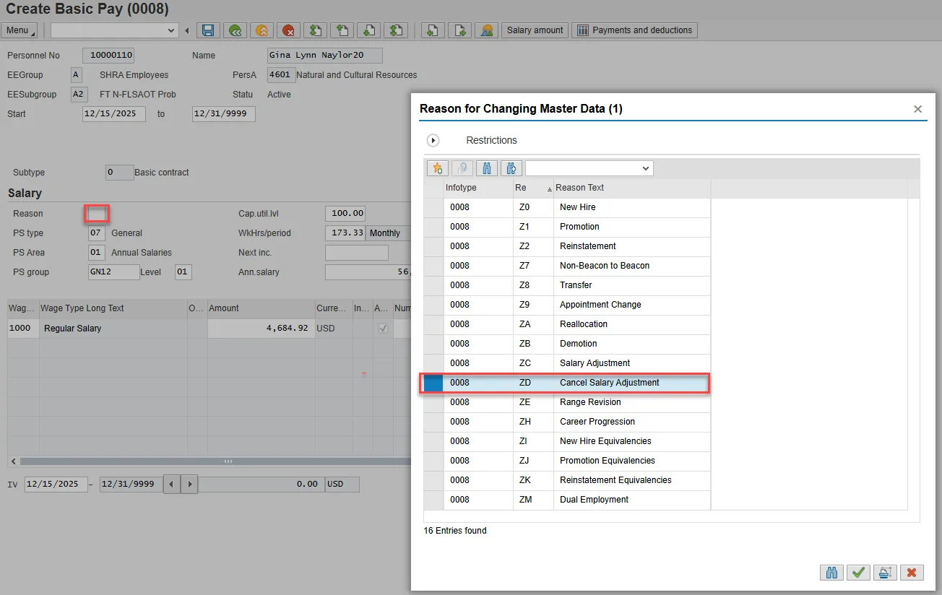This screenshot has width=942, height=595.
Task: Click the Salary amount button
Action: point(535,30)
